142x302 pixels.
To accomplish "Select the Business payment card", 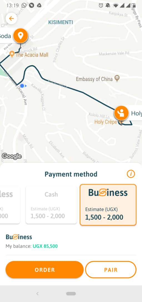I will click(108, 205).
